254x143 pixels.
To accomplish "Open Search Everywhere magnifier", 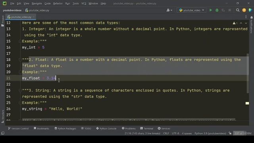I will click(x=238, y=10).
